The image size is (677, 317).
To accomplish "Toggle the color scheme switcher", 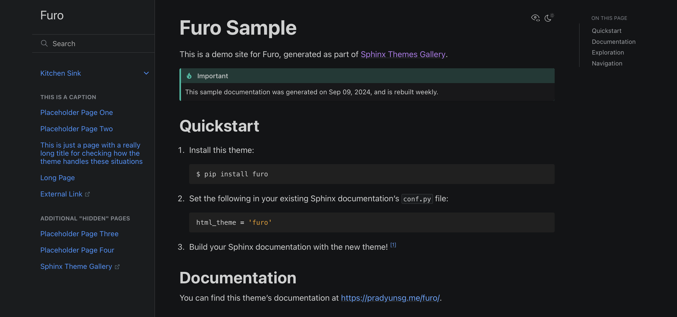I will tap(549, 17).
